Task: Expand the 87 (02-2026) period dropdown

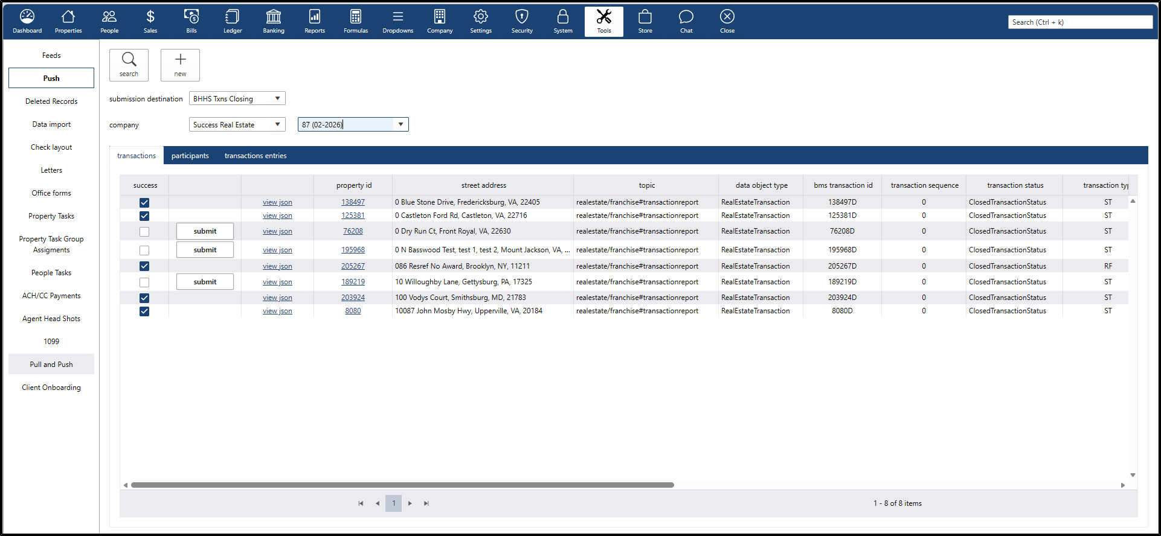Action: point(400,124)
